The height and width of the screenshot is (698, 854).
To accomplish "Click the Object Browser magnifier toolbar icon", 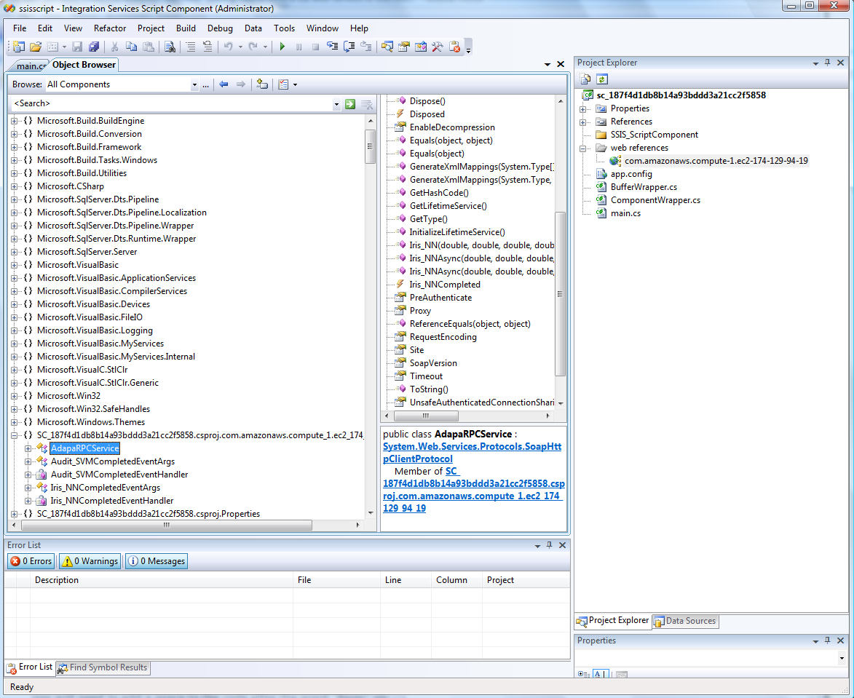I will 387,47.
